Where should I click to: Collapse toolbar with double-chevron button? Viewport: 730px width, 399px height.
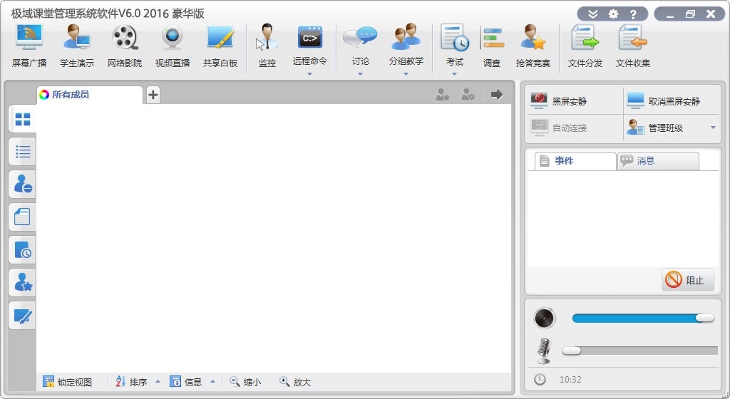(592, 14)
